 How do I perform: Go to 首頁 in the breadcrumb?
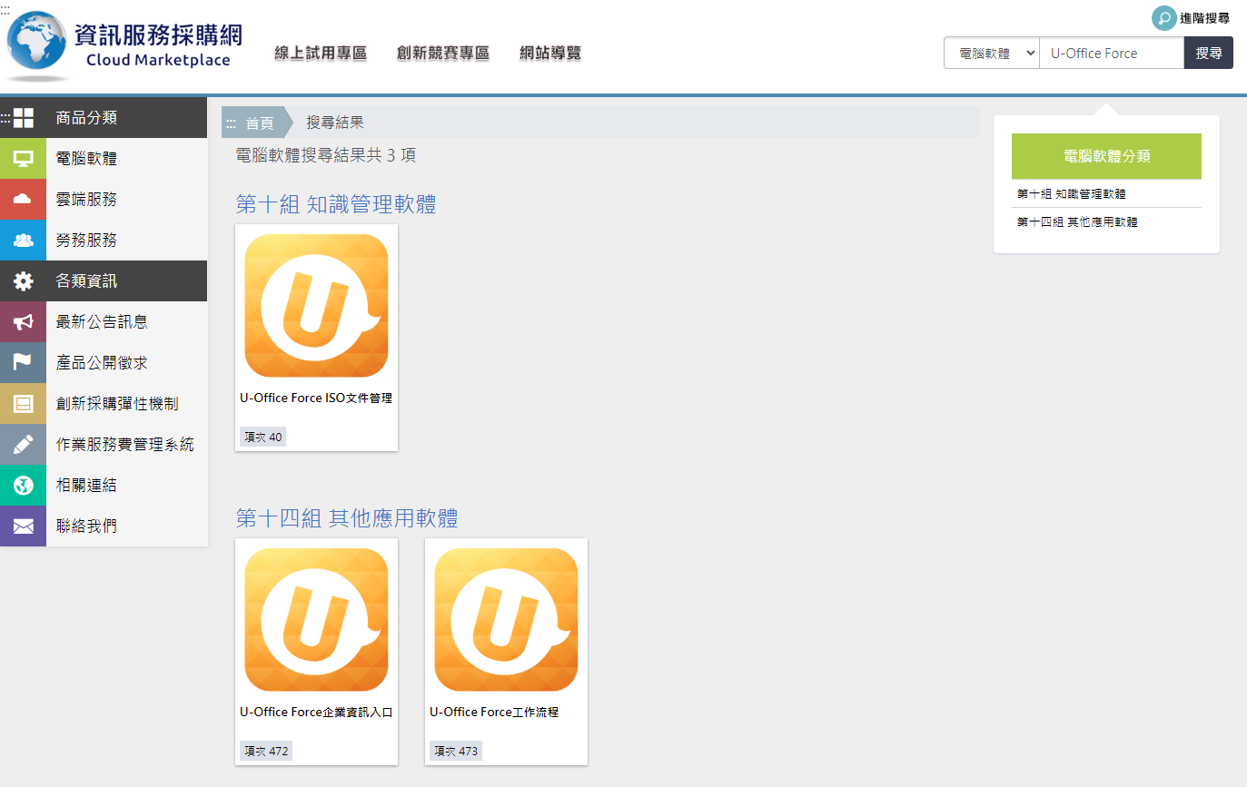coord(260,123)
